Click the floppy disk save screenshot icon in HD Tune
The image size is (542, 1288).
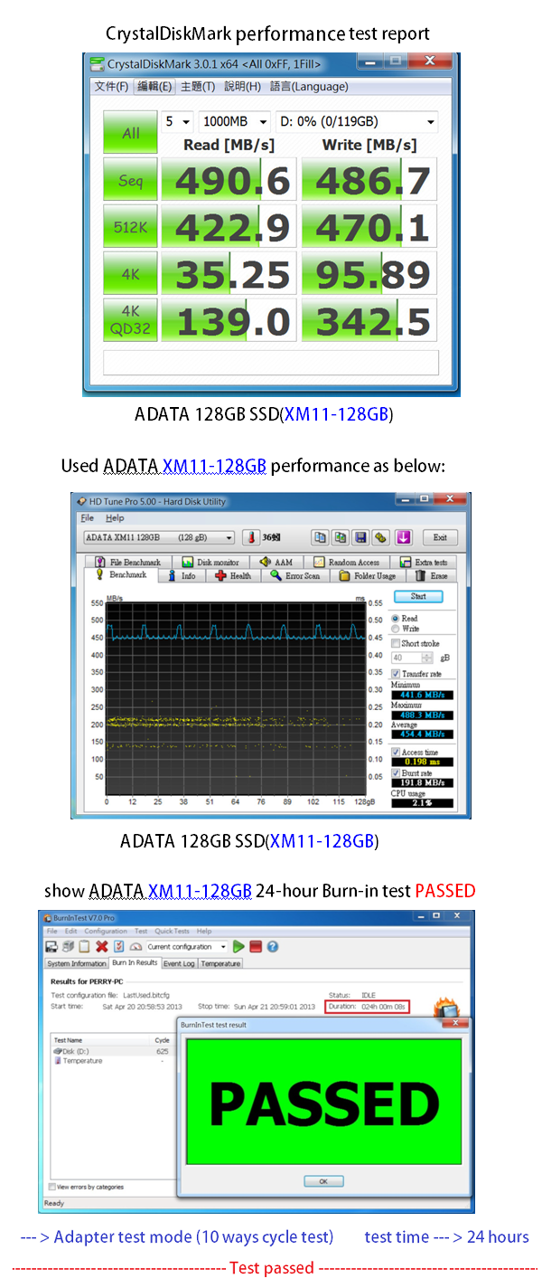coord(361,537)
